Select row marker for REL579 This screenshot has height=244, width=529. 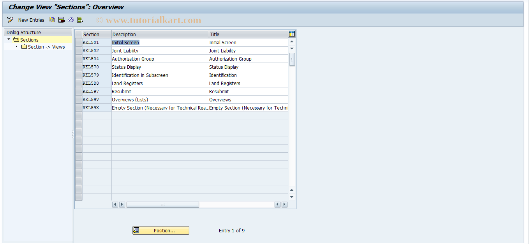coord(79,75)
